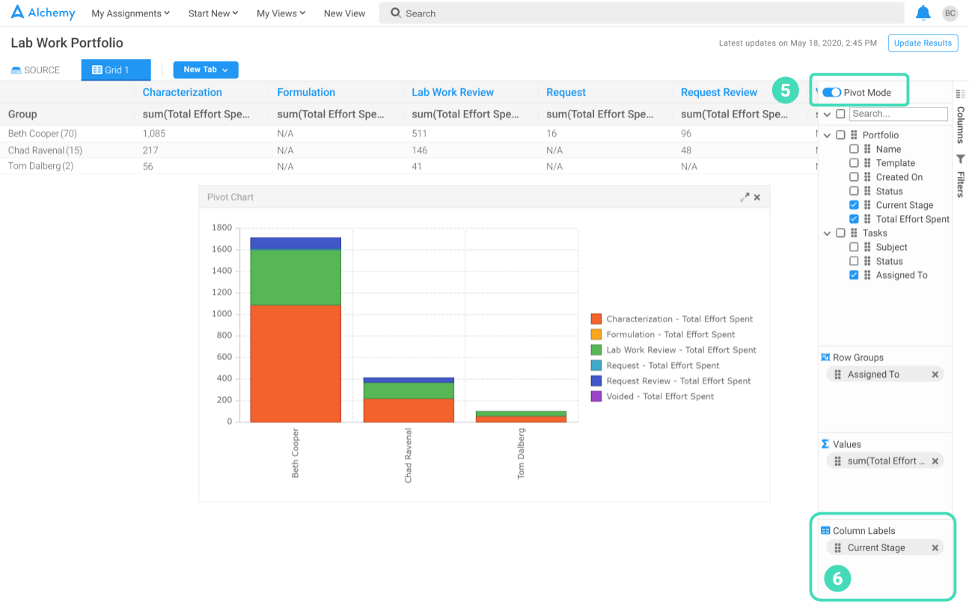Click Beth Cooper's orange Characterization bar
969x605 pixels.
(x=296, y=363)
